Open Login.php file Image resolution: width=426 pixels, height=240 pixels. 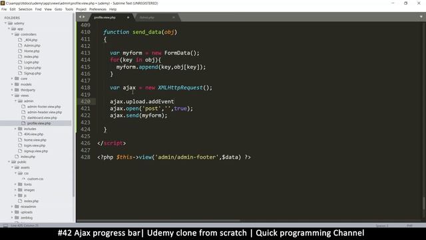31,62
